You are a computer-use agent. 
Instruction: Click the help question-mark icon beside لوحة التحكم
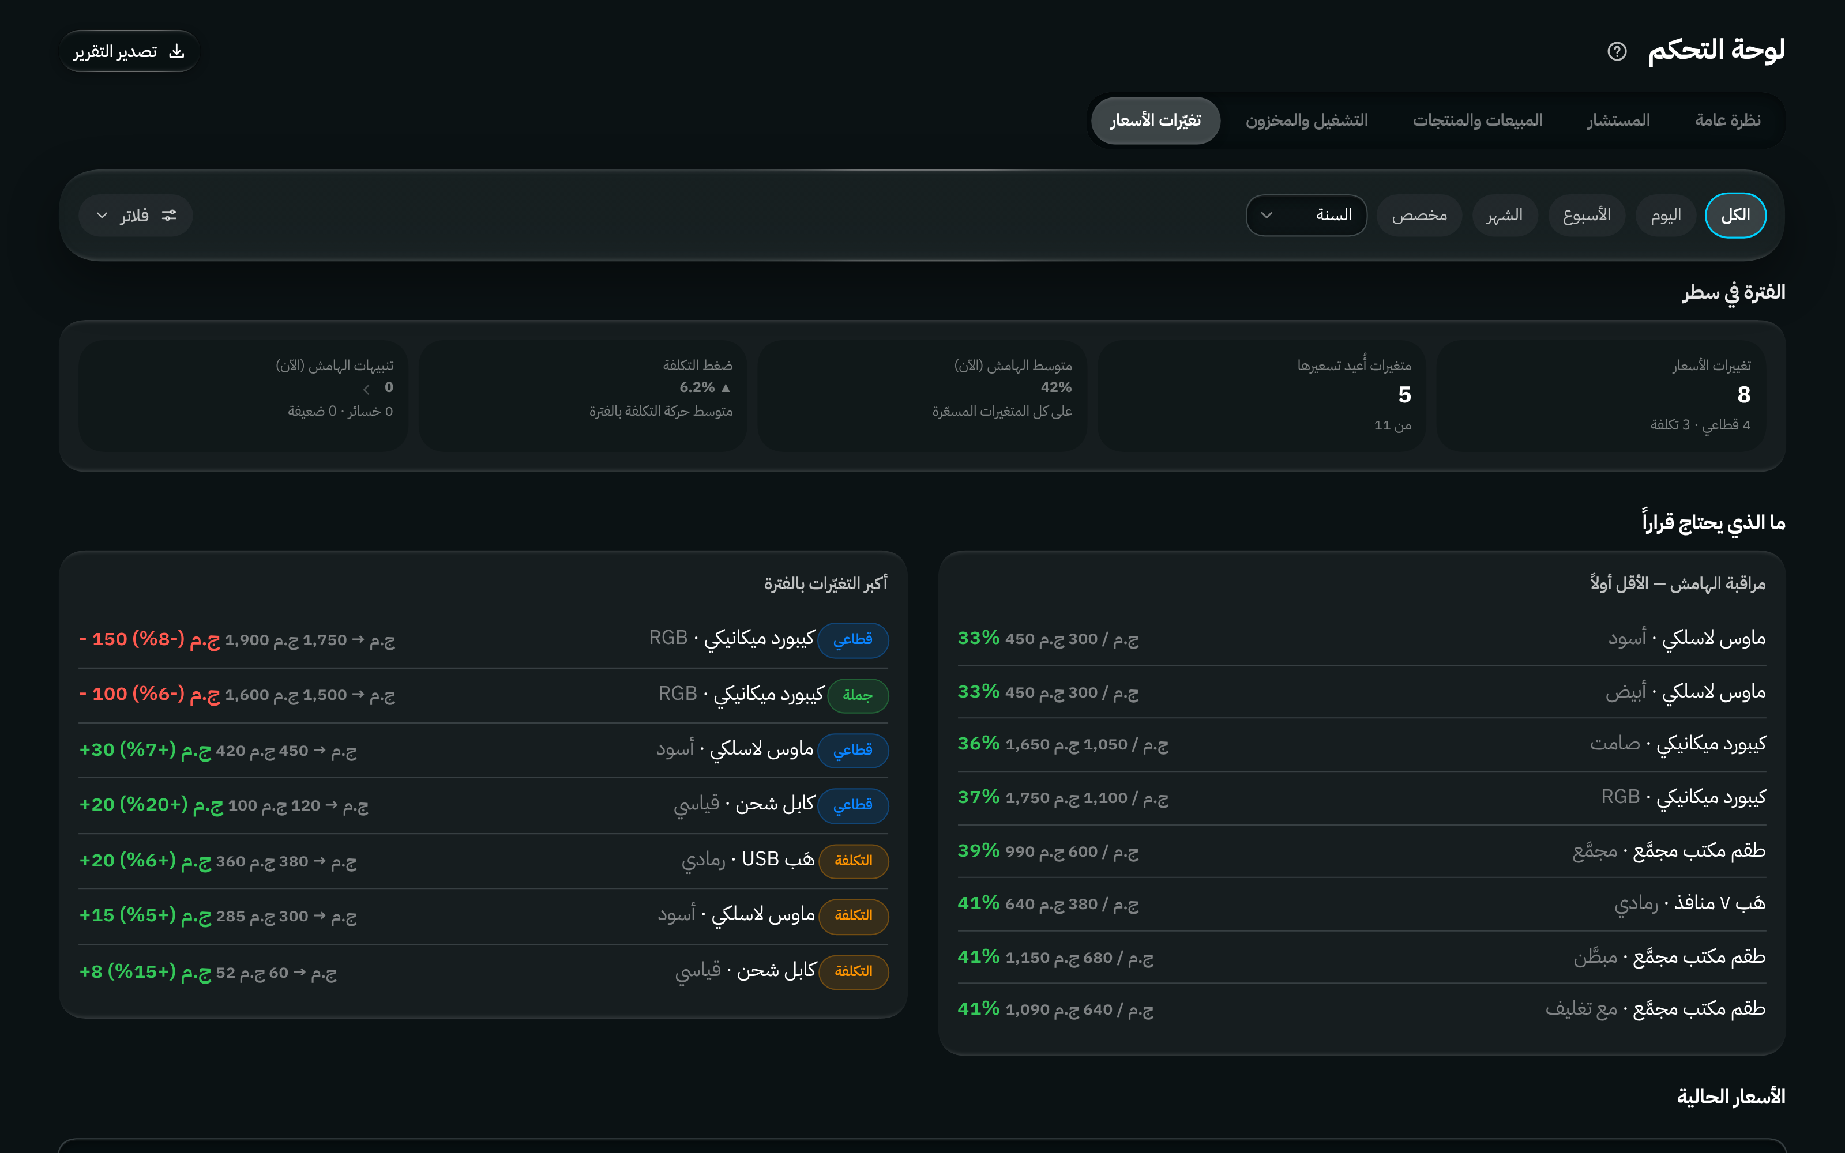(x=1617, y=51)
